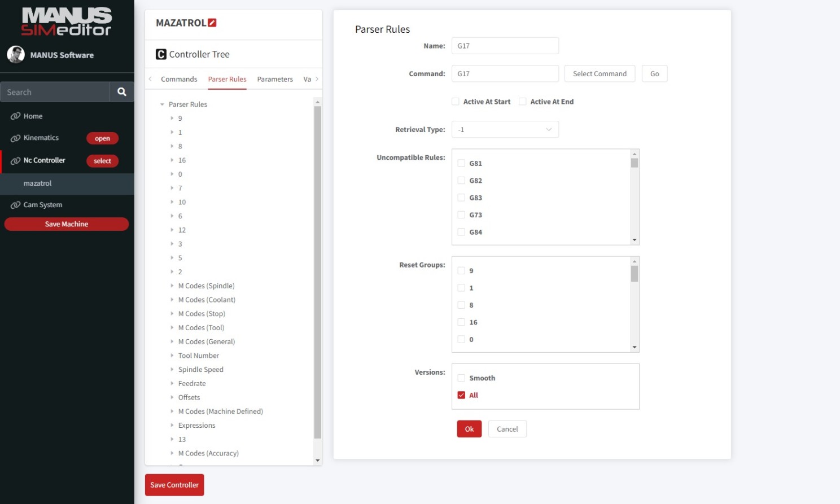Screen dimensions: 840x504
Task: Click the controller tree vertical scrollbar
Action: [317, 271]
